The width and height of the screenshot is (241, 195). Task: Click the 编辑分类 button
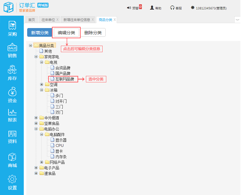[x=66, y=32]
